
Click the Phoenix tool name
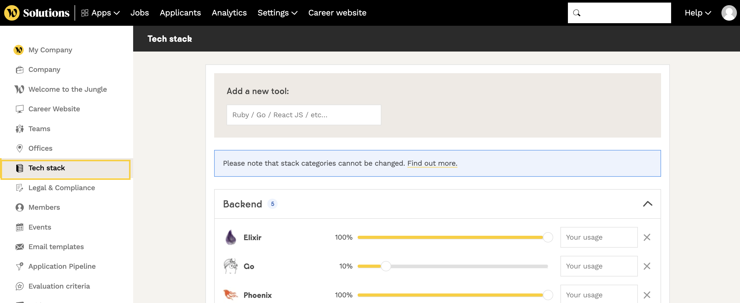tap(258, 295)
